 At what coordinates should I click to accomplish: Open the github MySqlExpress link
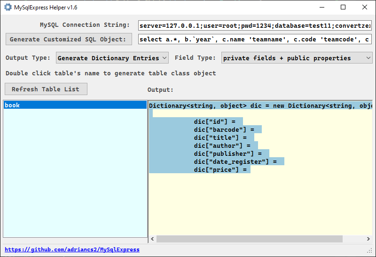point(72,249)
